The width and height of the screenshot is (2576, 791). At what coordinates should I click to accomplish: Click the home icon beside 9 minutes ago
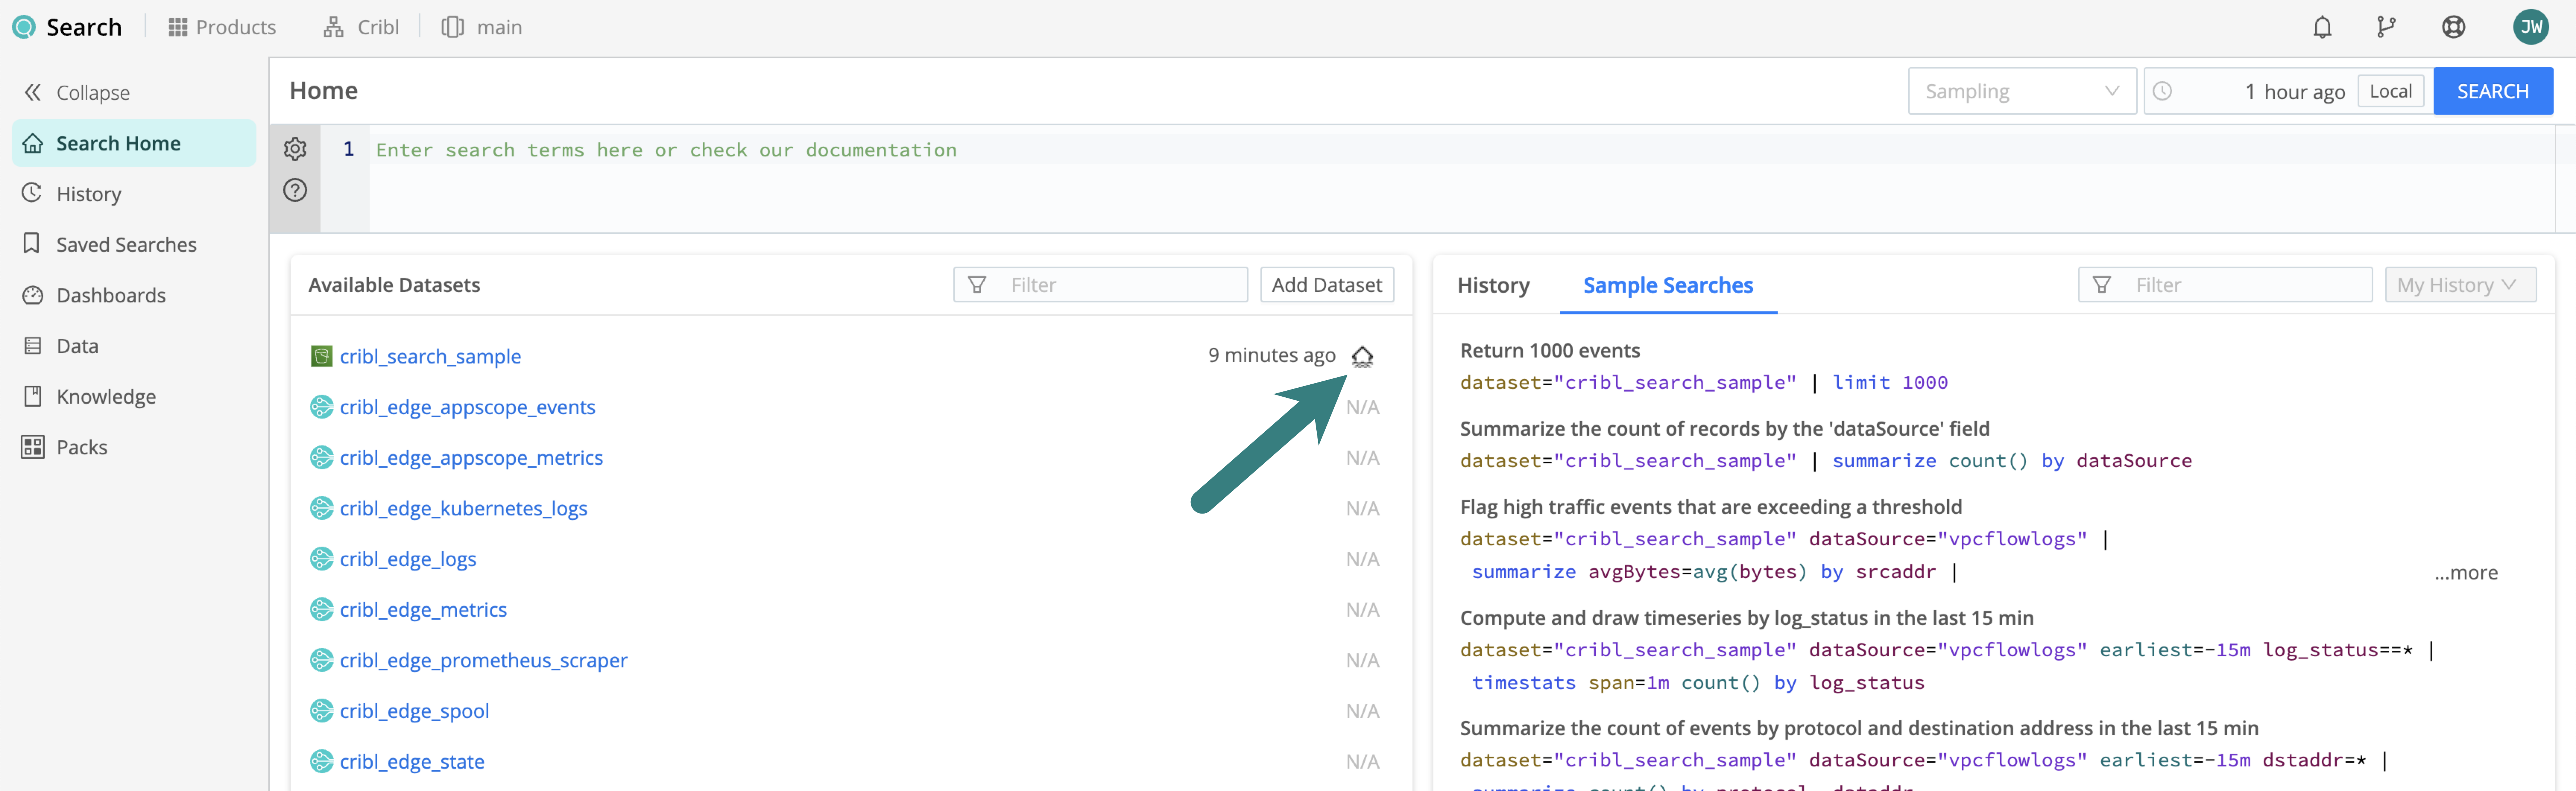1362,356
